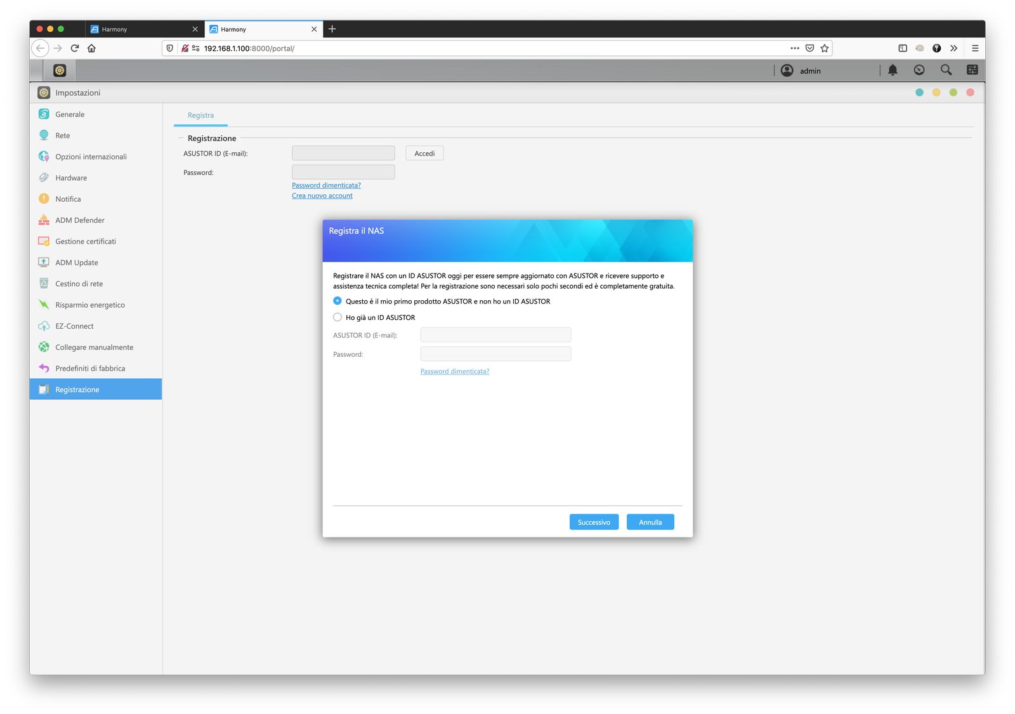Click the admin user avatar icon
Screen dimensions: 1015x714
pos(787,70)
